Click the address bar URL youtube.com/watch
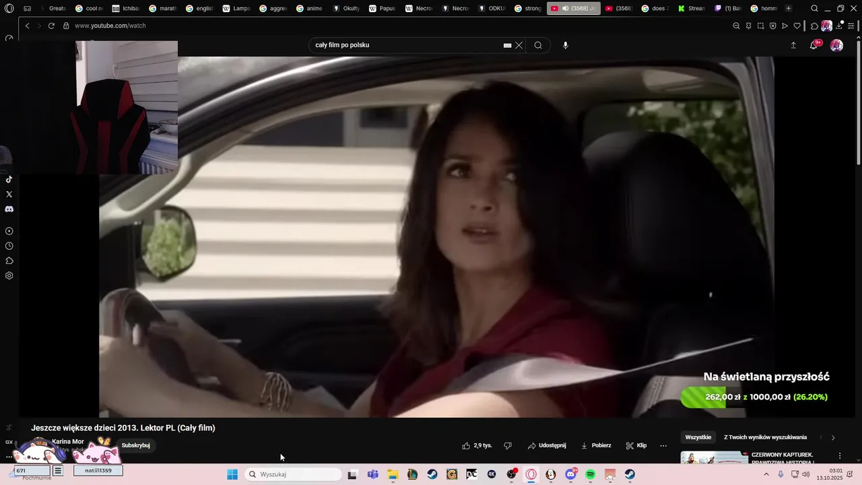Viewport: 862px width, 485px height. point(110,26)
